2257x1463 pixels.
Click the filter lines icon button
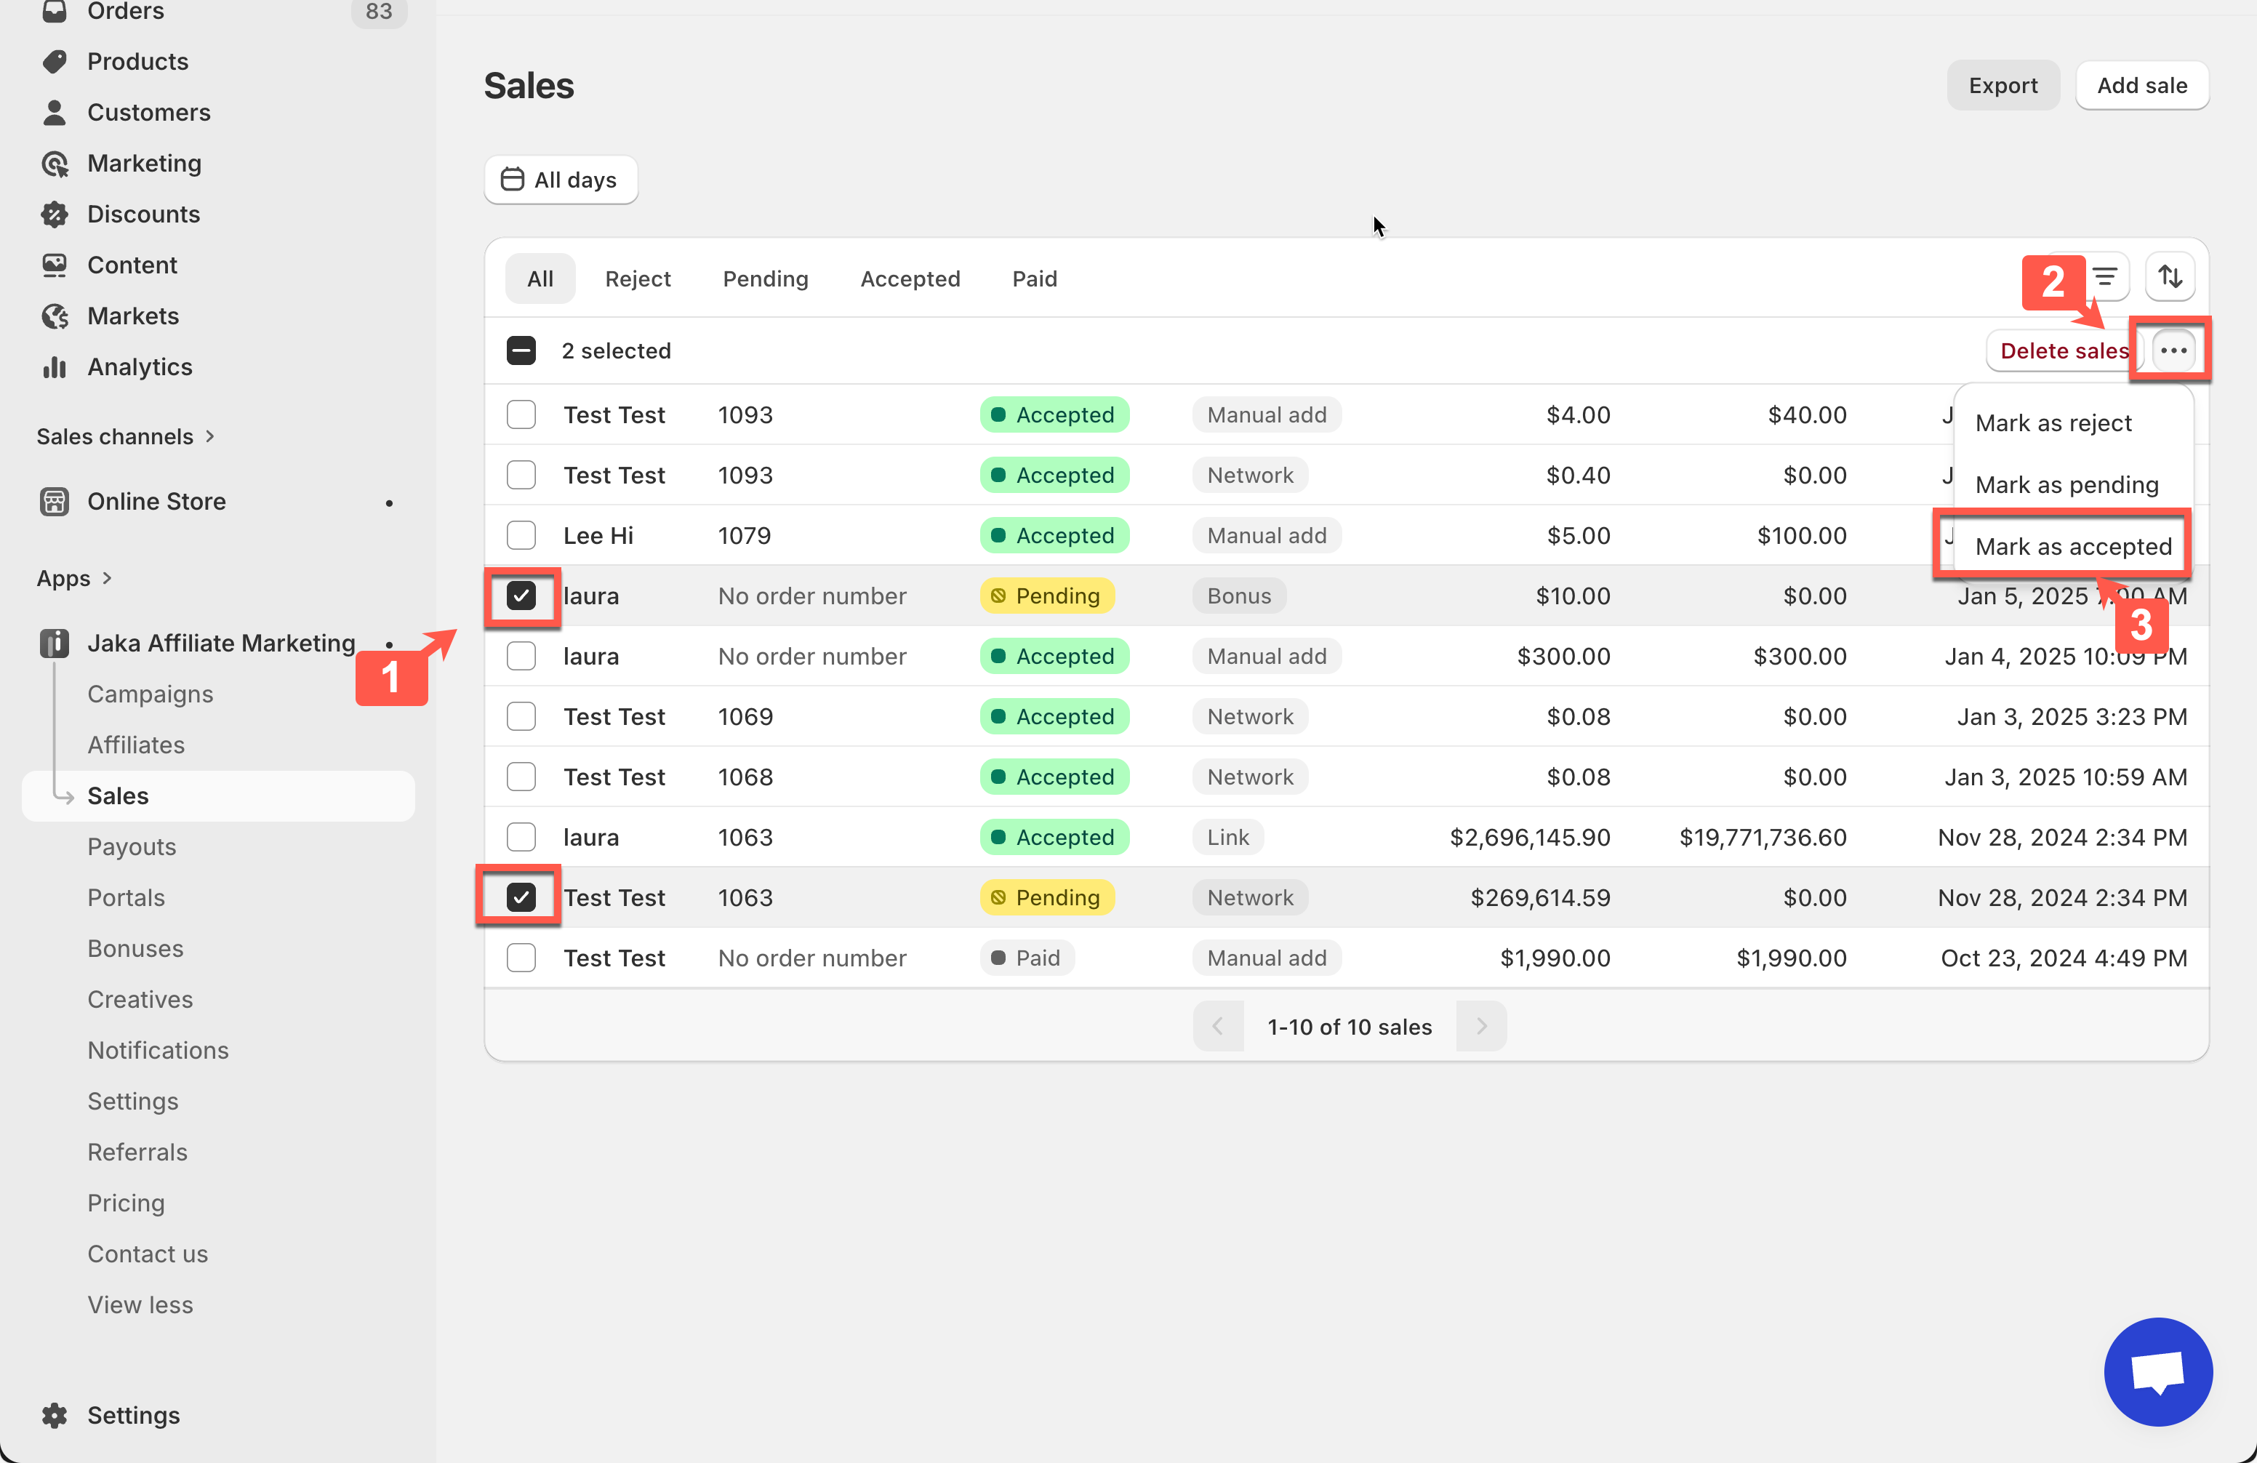2104,277
